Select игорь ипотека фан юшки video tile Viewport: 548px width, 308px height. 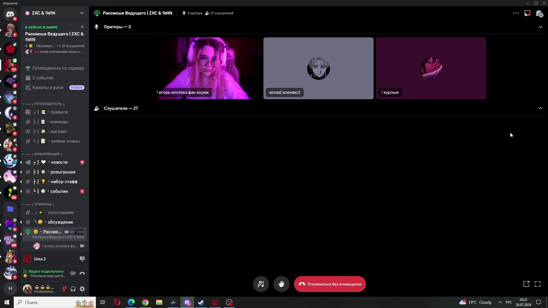(x=206, y=68)
